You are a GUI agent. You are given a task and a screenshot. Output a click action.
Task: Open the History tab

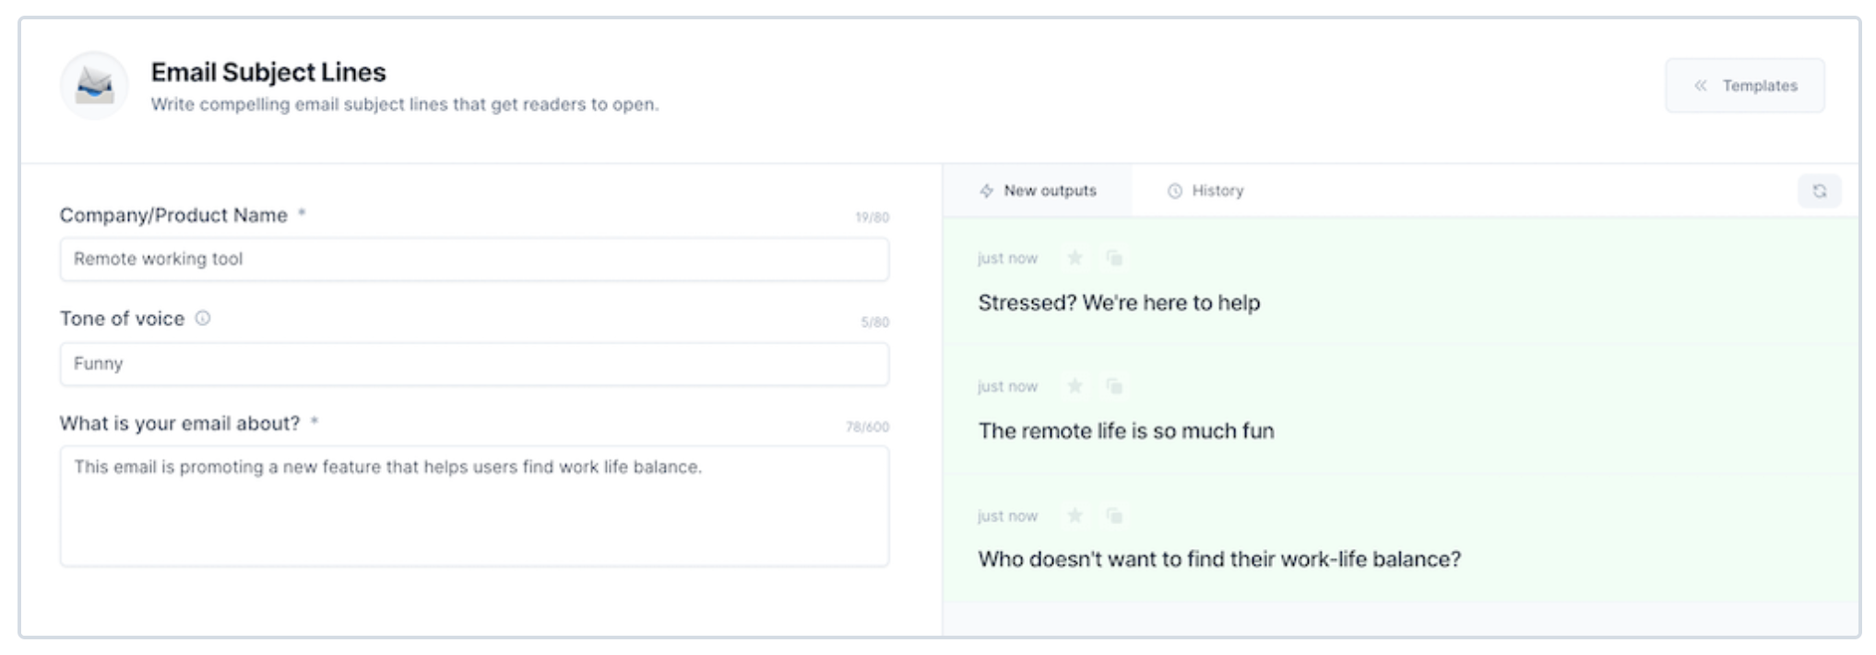(x=1205, y=191)
